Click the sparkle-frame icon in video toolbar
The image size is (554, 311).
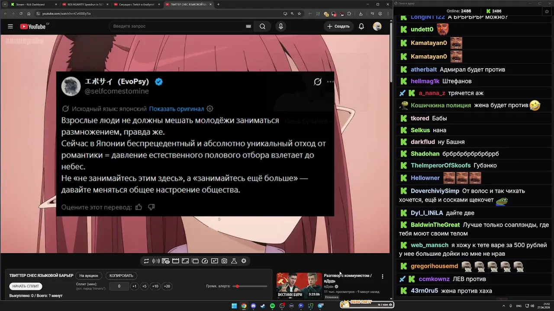click(214, 261)
